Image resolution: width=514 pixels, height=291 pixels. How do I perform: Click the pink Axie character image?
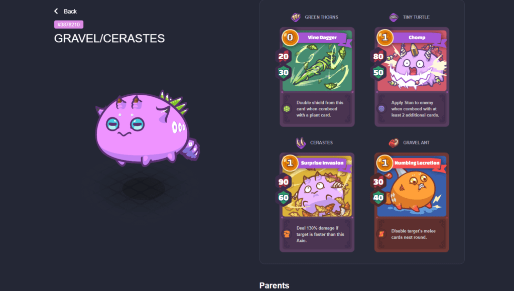click(148, 128)
